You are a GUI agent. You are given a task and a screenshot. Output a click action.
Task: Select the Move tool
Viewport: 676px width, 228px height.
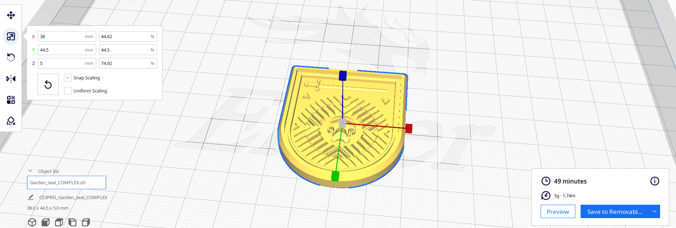coord(11,15)
